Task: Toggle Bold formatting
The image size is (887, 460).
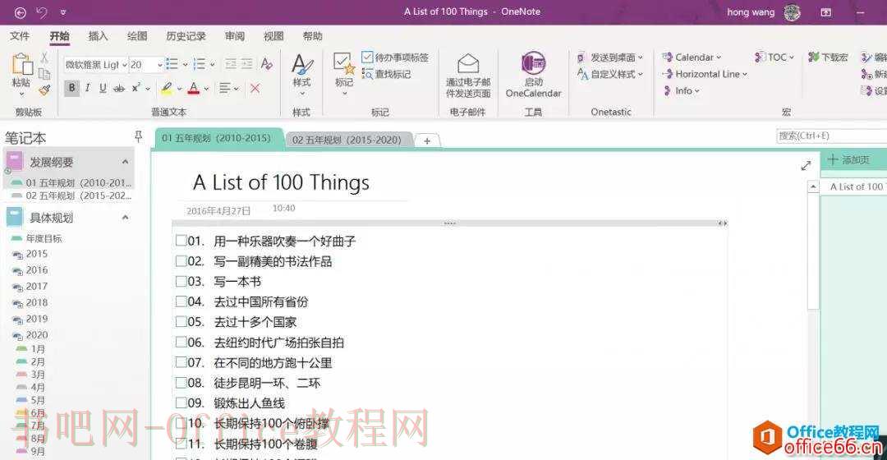Action: pyautogui.click(x=71, y=88)
